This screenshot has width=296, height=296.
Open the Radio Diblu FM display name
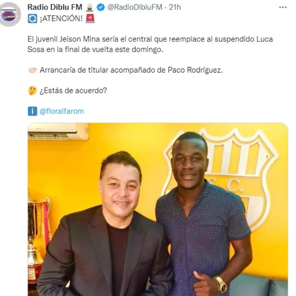pos(55,7)
